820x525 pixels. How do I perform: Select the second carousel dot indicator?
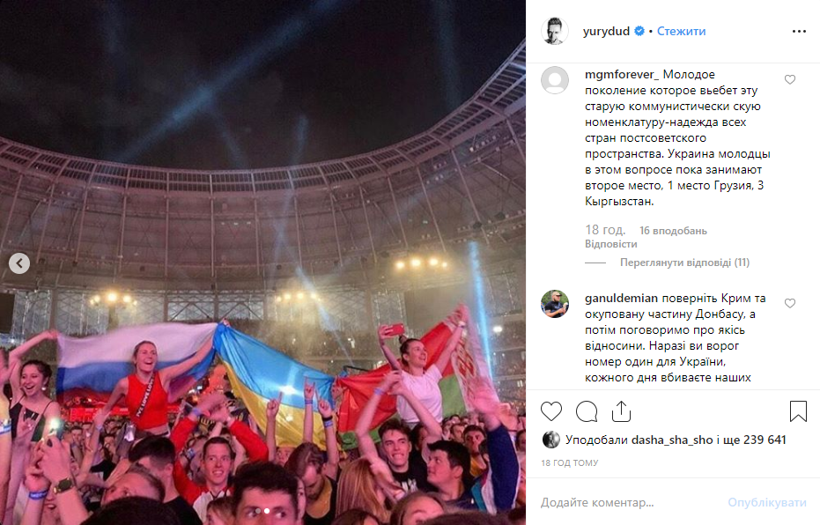pyautogui.click(x=267, y=511)
